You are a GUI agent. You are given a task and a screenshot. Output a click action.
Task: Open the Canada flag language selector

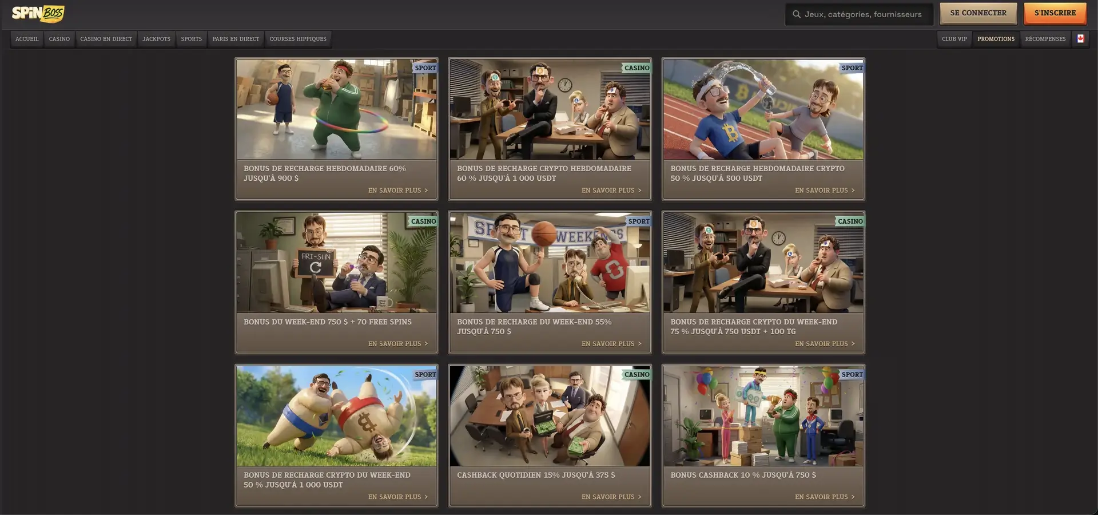click(x=1080, y=39)
